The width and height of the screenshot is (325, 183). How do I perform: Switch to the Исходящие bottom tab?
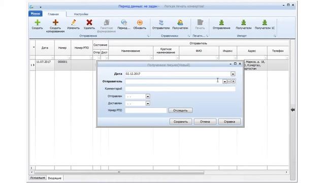[38, 178]
